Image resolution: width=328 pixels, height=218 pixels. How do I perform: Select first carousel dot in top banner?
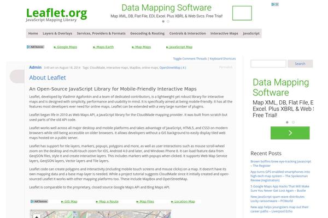click(163, 21)
